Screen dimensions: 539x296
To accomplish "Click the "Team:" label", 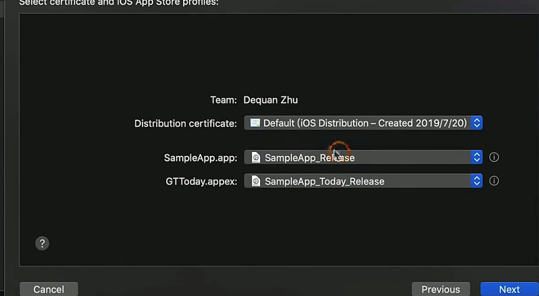I will point(223,100).
